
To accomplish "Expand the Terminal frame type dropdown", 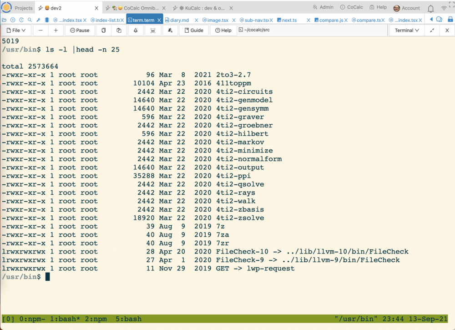I will click(x=407, y=30).
